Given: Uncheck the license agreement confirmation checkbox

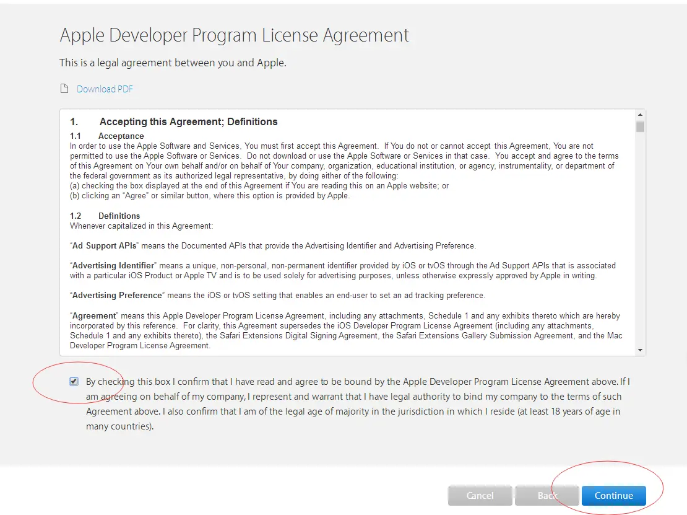Looking at the screenshot, I should pos(74,381).
